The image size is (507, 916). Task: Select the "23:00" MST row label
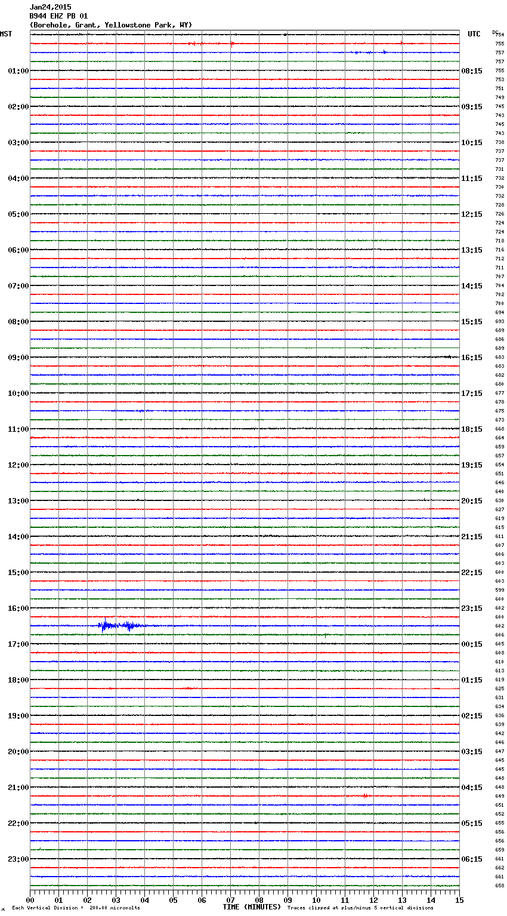[x=18, y=859]
